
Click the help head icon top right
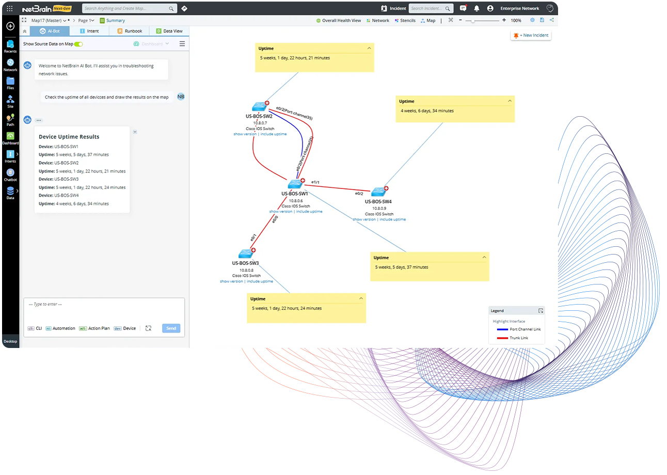(x=550, y=8)
